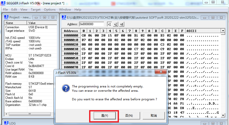Click the J-Flash icon in Project panel title
This screenshot has width=229, height=125.
[x=6, y=17]
